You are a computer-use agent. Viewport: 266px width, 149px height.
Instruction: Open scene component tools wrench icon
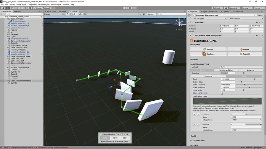(140, 14)
